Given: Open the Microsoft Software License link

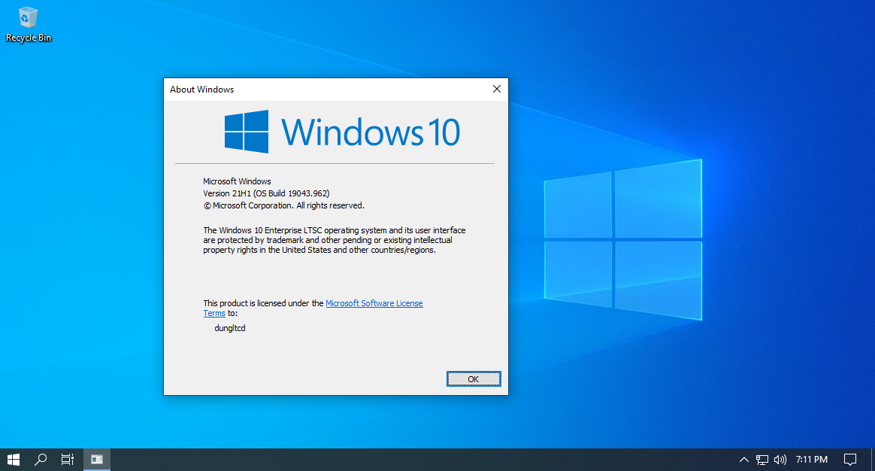Looking at the screenshot, I should [x=374, y=303].
